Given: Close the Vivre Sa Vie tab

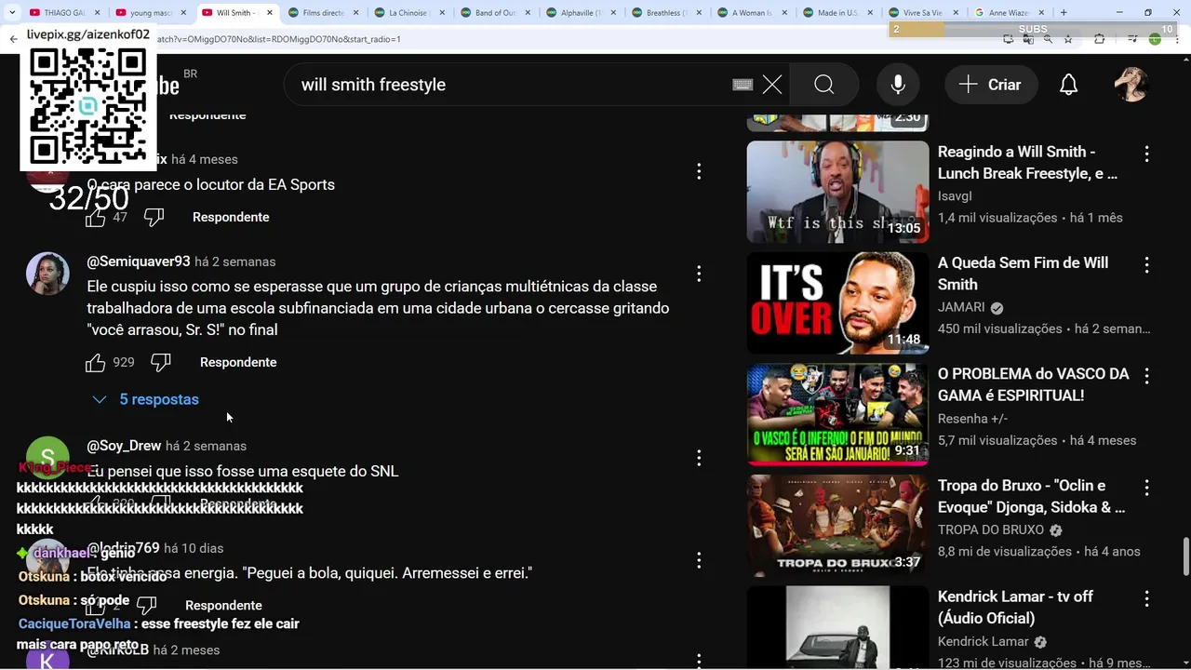Looking at the screenshot, I should (x=957, y=13).
